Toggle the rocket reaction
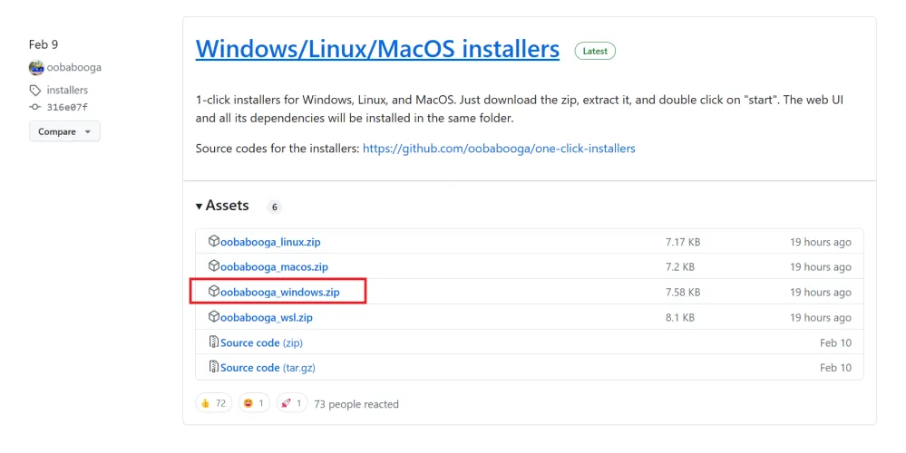Screen dimensions: 906x453 click(x=292, y=403)
